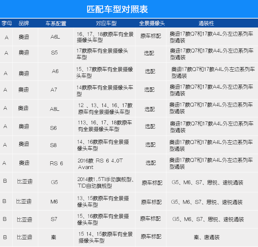Click 14款原车有全景摄像头车型 cell
The height and width of the screenshot is (247, 258).
(105, 91)
